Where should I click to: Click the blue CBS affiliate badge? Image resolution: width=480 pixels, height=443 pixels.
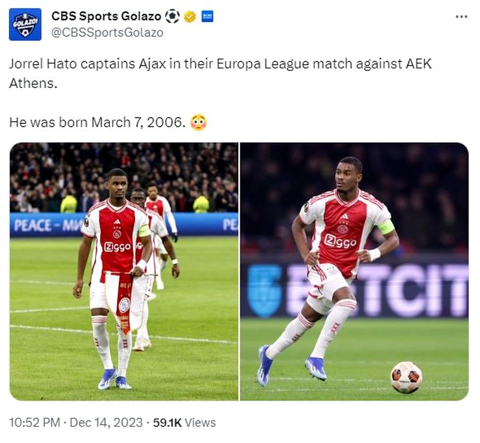(x=207, y=16)
